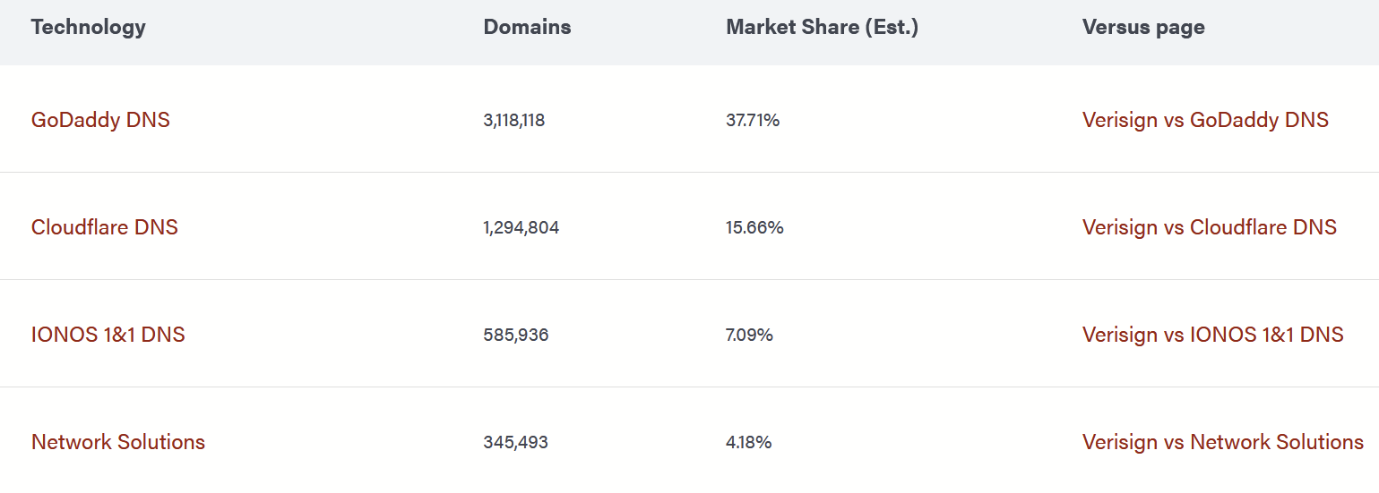Visit Verisign vs IONOS 1&1 DNS page
The height and width of the screenshot is (493, 1379).
(1212, 335)
